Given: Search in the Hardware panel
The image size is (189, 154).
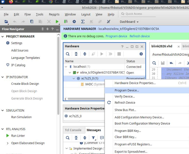Looking at the screenshot, I should [68, 54].
